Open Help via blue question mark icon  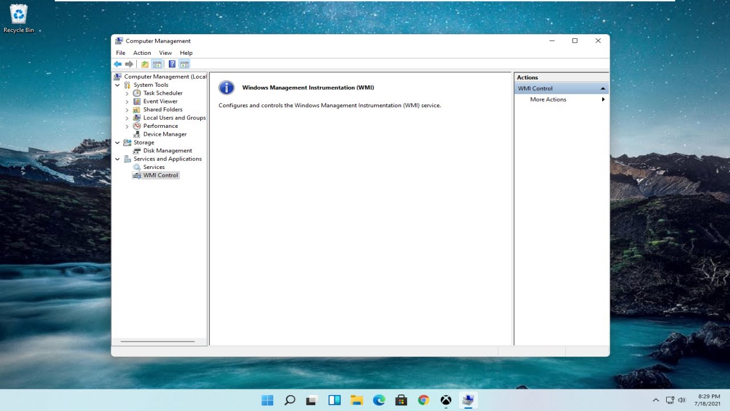point(172,64)
